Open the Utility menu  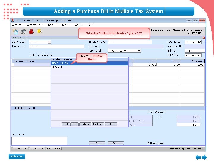pyautogui.click(x=66, y=24)
